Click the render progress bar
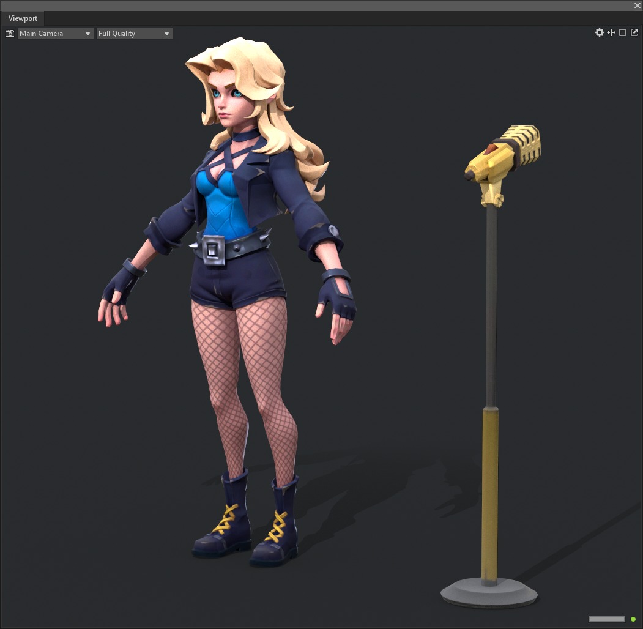The height and width of the screenshot is (629, 643). pyautogui.click(x=606, y=619)
